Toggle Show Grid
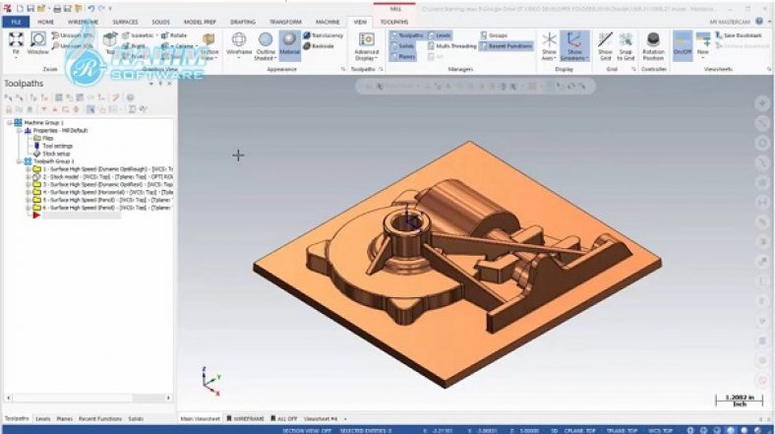775x434 pixels. point(605,45)
